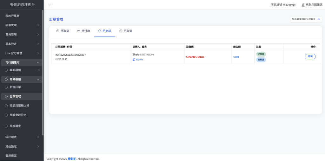Click the user account icon in header
The height and width of the screenshot is (161, 325).
click(303, 5)
